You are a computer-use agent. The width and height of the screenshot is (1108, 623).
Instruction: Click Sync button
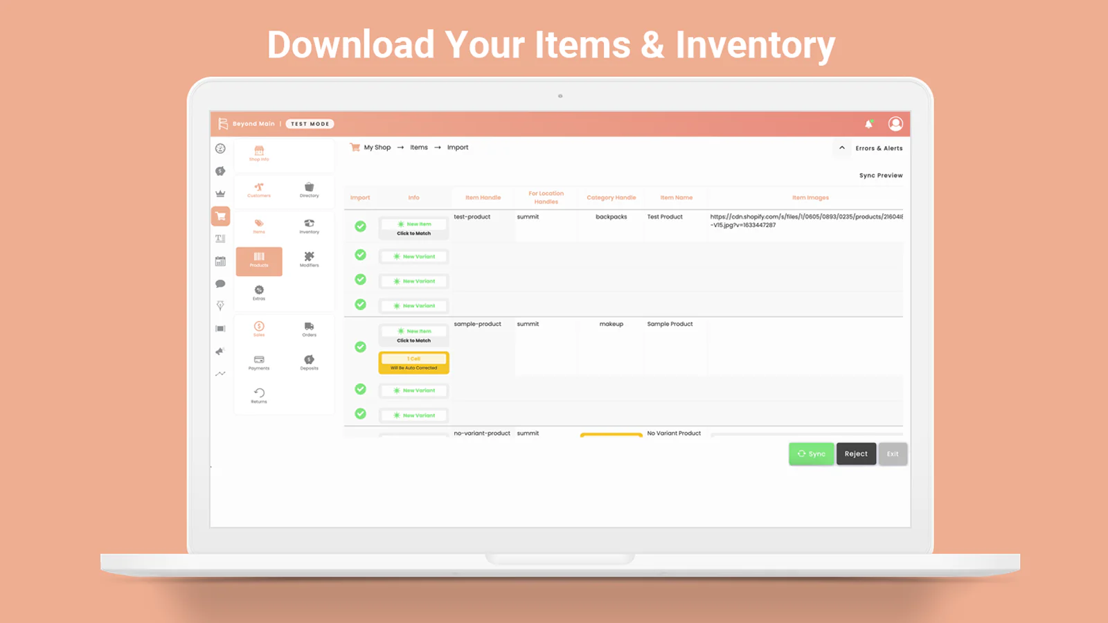(x=811, y=454)
